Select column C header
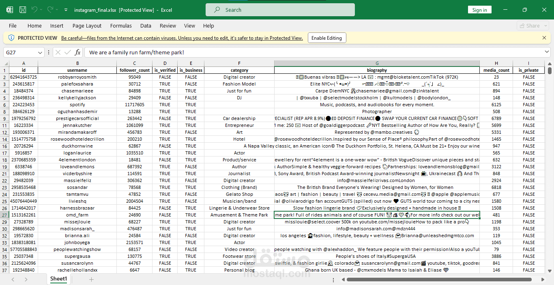 click(135, 63)
